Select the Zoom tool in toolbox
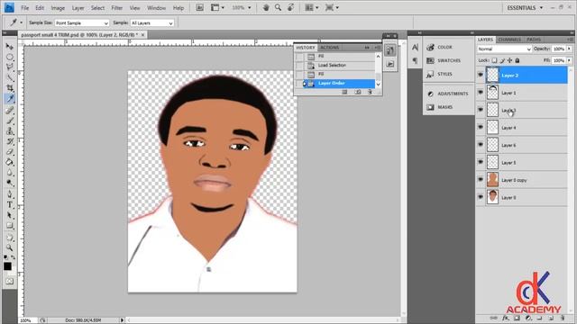The image size is (577, 324). pyautogui.click(x=10, y=247)
